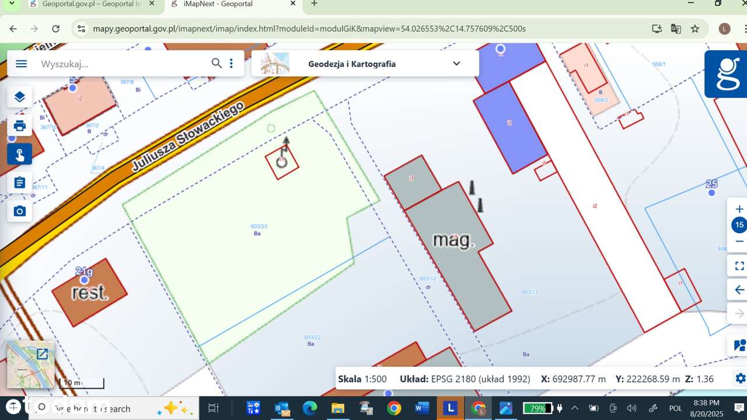Click the Skala 1:500 scale readout
747x420 pixels.
click(362, 379)
